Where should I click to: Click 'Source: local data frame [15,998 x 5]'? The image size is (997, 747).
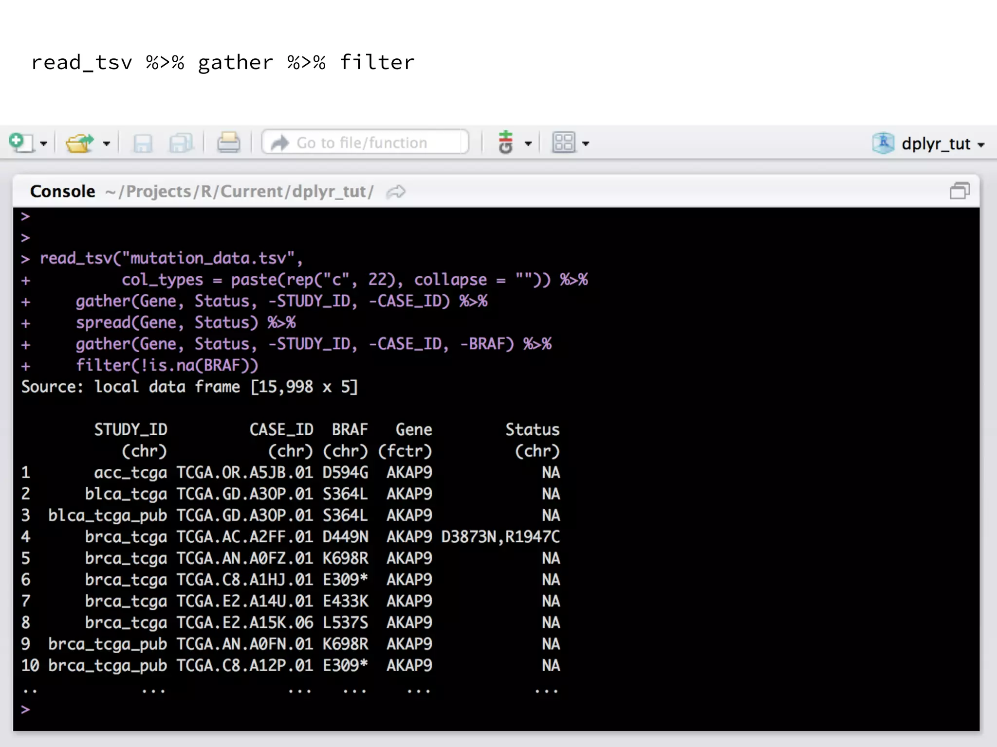(190, 387)
